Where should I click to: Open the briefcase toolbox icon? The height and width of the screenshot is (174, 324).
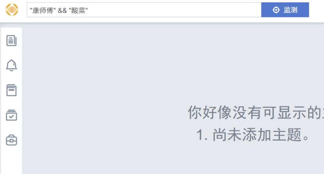click(11, 140)
